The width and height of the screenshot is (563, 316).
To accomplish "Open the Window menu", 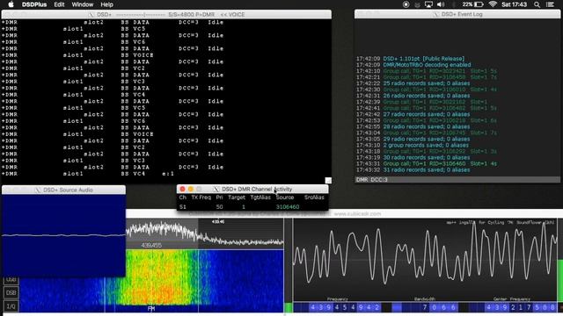I will coord(82,4).
